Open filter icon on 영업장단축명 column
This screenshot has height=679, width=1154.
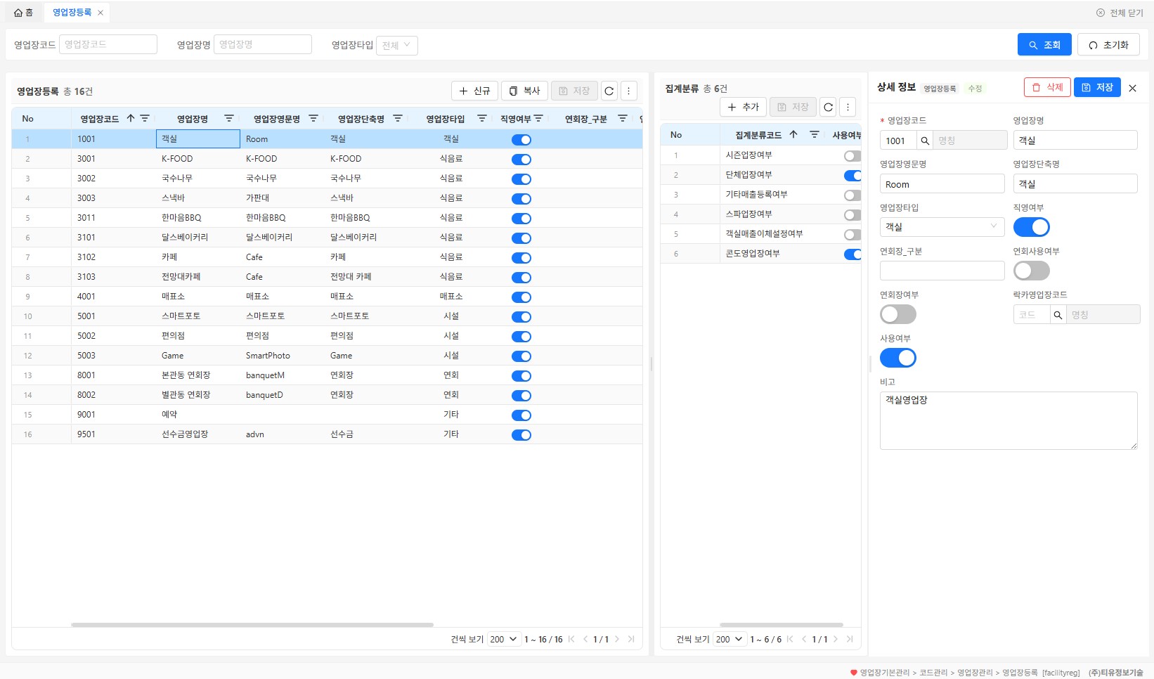click(398, 118)
